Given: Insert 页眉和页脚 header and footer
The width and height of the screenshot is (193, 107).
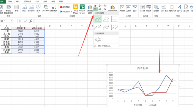Looking at the screenshot, I should 172,8.
